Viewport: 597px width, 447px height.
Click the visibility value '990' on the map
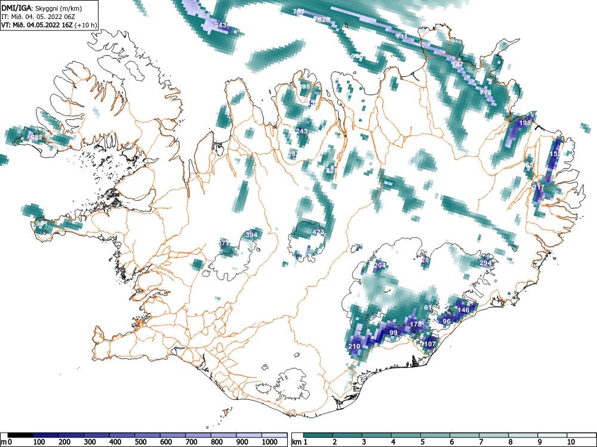coord(357,56)
